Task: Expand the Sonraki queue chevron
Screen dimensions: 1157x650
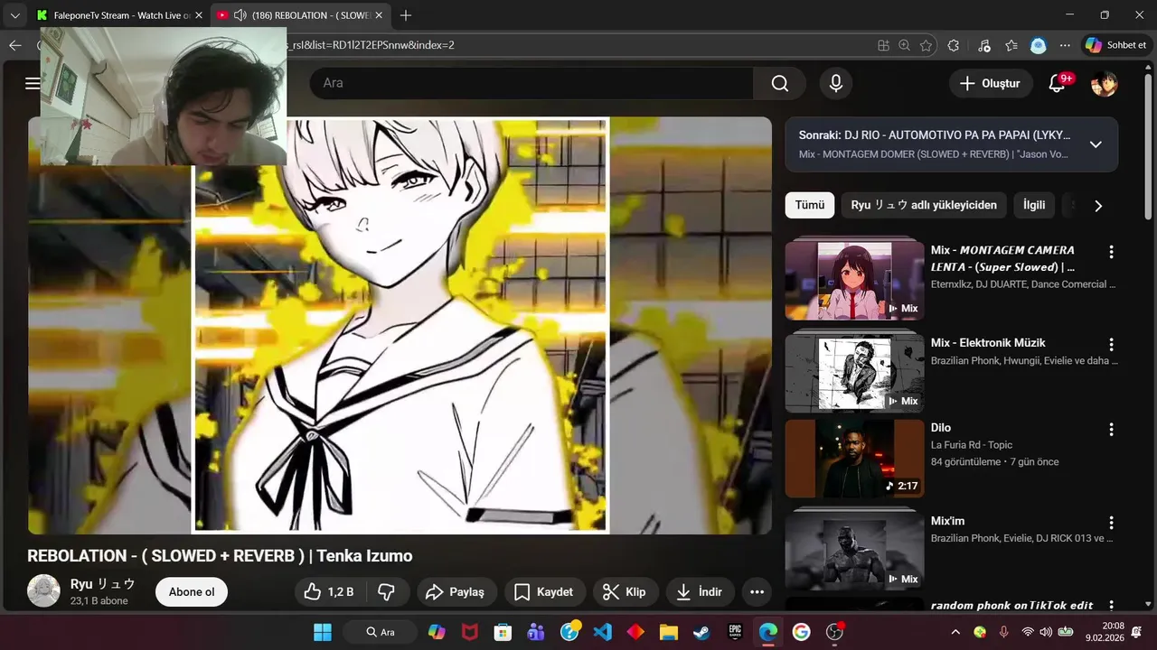Action: pyautogui.click(x=1096, y=144)
